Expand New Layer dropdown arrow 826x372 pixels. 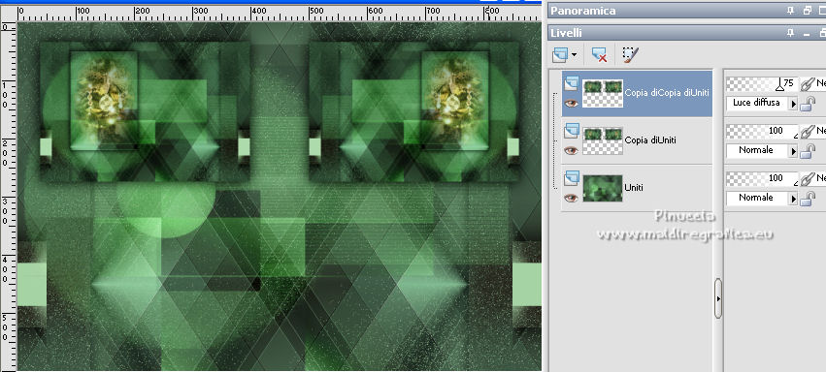point(574,54)
